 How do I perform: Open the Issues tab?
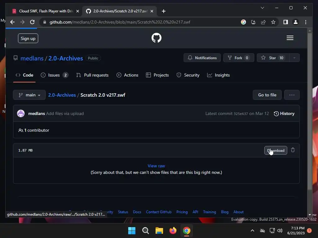click(54, 75)
